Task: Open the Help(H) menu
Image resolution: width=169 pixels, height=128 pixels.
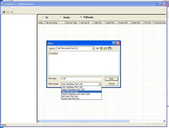Action: tap(37, 8)
